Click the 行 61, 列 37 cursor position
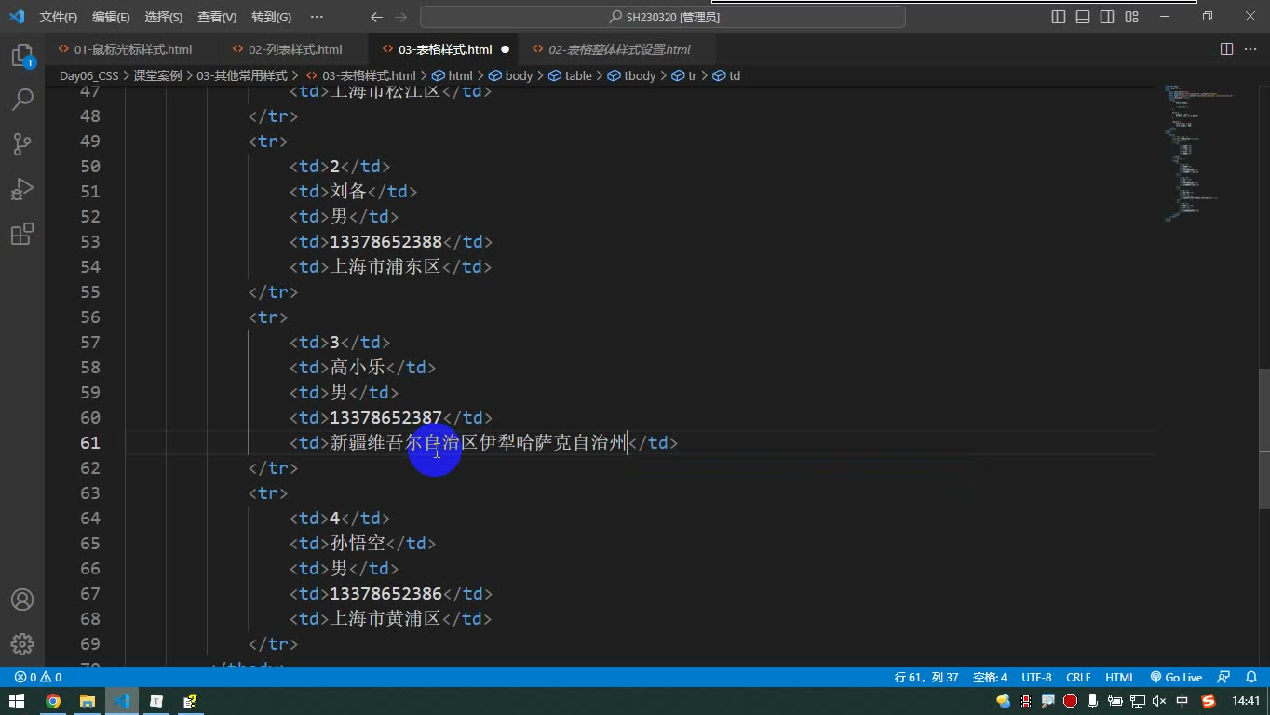 pyautogui.click(x=926, y=678)
